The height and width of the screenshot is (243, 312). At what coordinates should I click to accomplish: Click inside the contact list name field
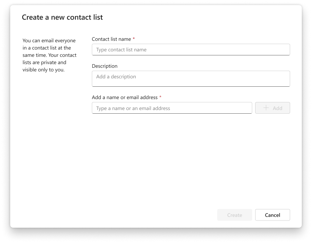191,50
